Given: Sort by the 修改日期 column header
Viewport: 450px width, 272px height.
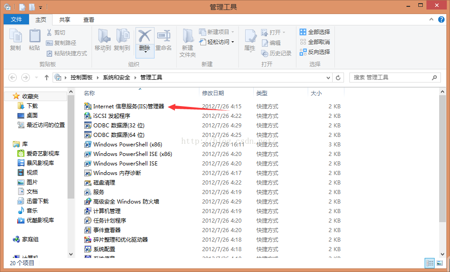Looking at the screenshot, I should point(213,93).
